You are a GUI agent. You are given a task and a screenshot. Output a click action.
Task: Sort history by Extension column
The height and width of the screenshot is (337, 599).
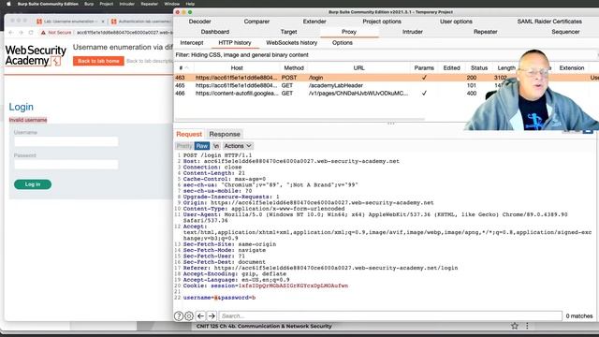(572, 68)
